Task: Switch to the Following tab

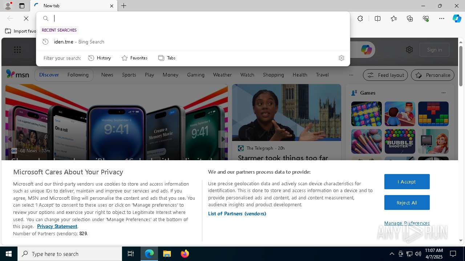Action: point(78,75)
